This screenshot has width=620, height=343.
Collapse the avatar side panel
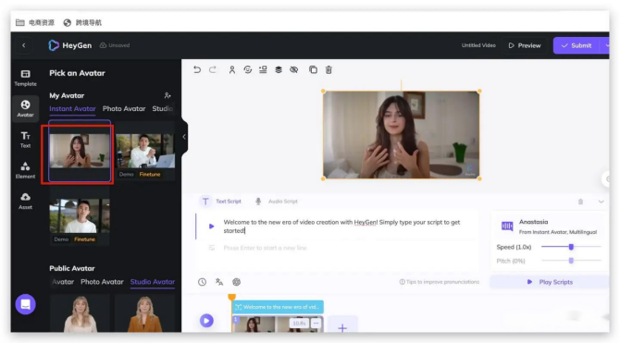pyautogui.click(x=184, y=137)
